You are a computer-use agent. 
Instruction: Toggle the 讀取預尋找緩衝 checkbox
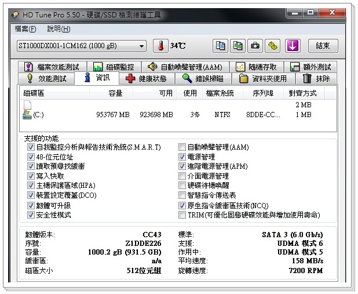[x=31, y=166]
